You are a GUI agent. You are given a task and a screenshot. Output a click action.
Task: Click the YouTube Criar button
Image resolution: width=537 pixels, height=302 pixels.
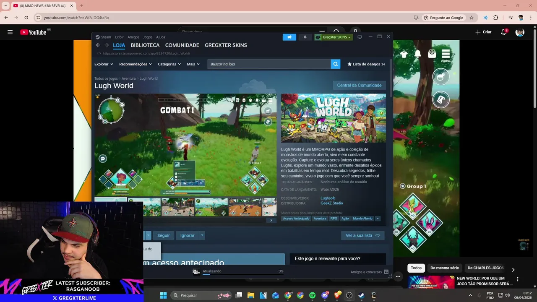pos(483,32)
